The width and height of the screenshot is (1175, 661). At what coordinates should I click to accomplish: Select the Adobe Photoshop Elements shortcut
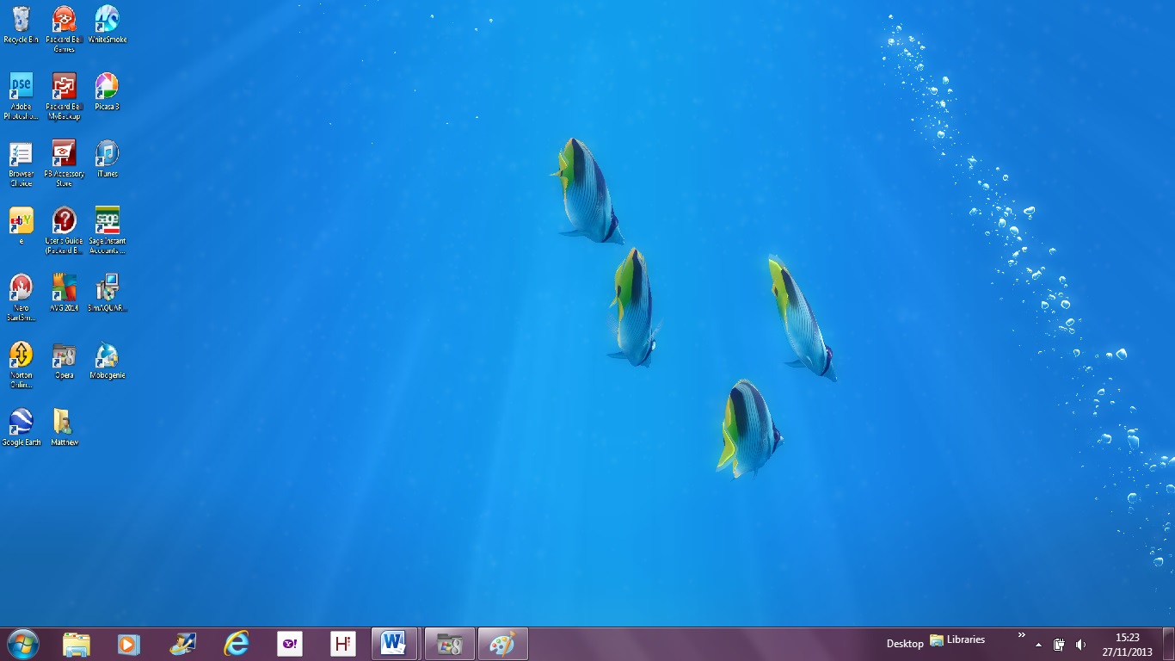[21, 88]
